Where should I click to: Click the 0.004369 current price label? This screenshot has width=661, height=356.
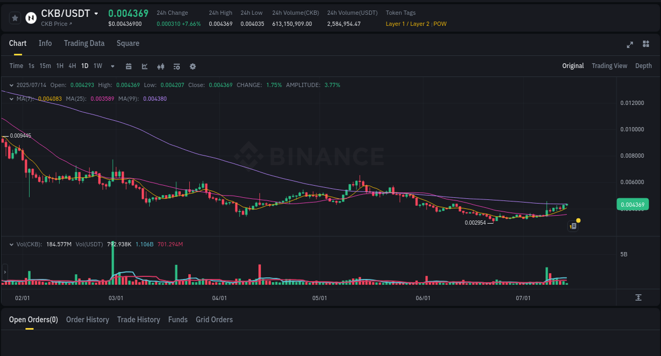[x=632, y=204]
